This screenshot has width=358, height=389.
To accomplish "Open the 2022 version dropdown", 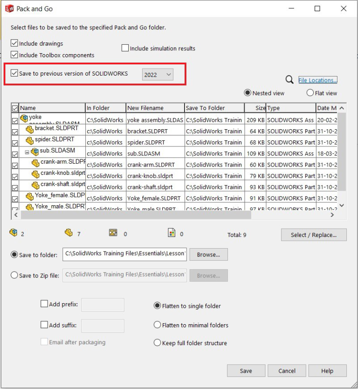I will (x=158, y=75).
